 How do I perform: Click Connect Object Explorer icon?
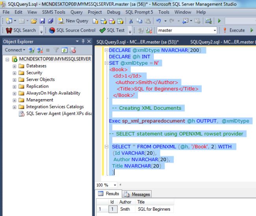(32, 50)
